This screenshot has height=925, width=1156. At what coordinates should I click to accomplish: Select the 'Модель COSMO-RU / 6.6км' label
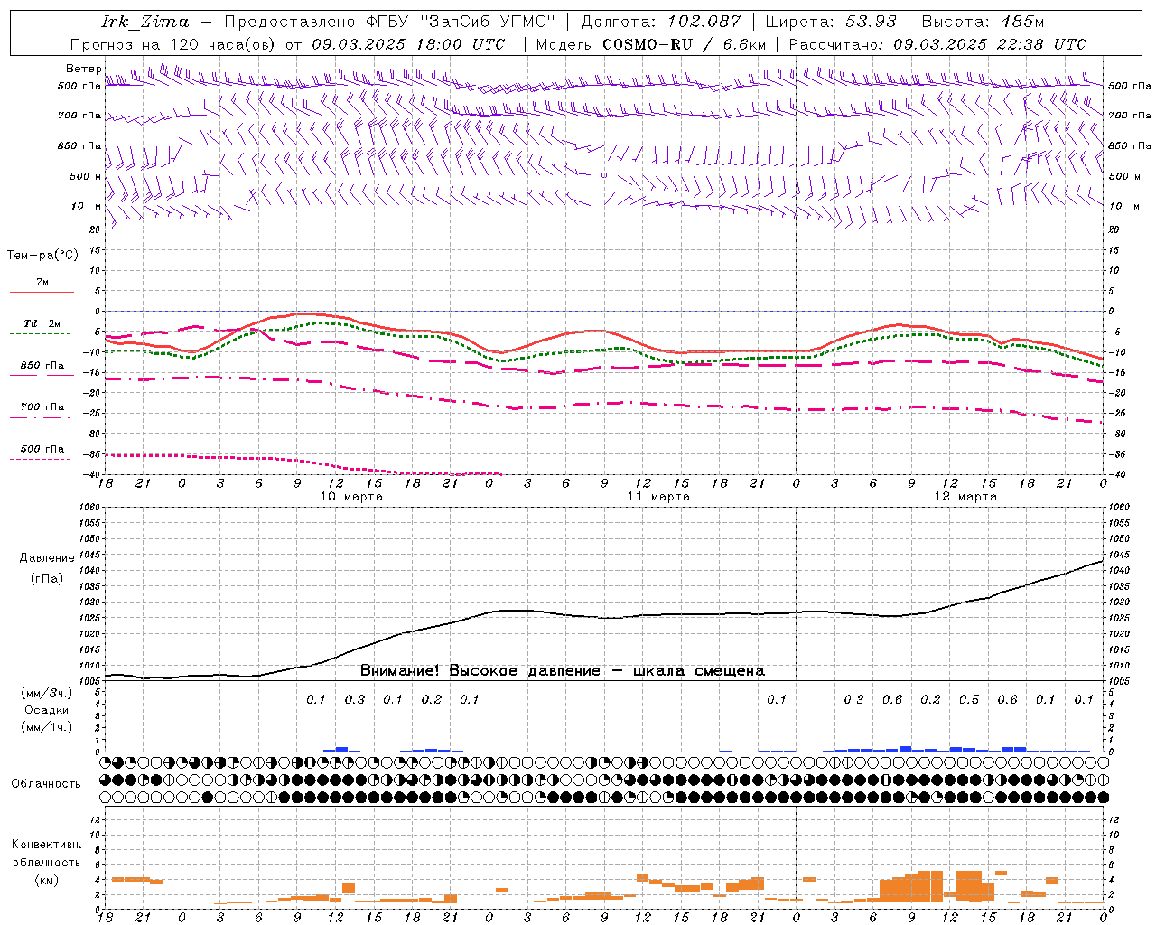(650, 44)
